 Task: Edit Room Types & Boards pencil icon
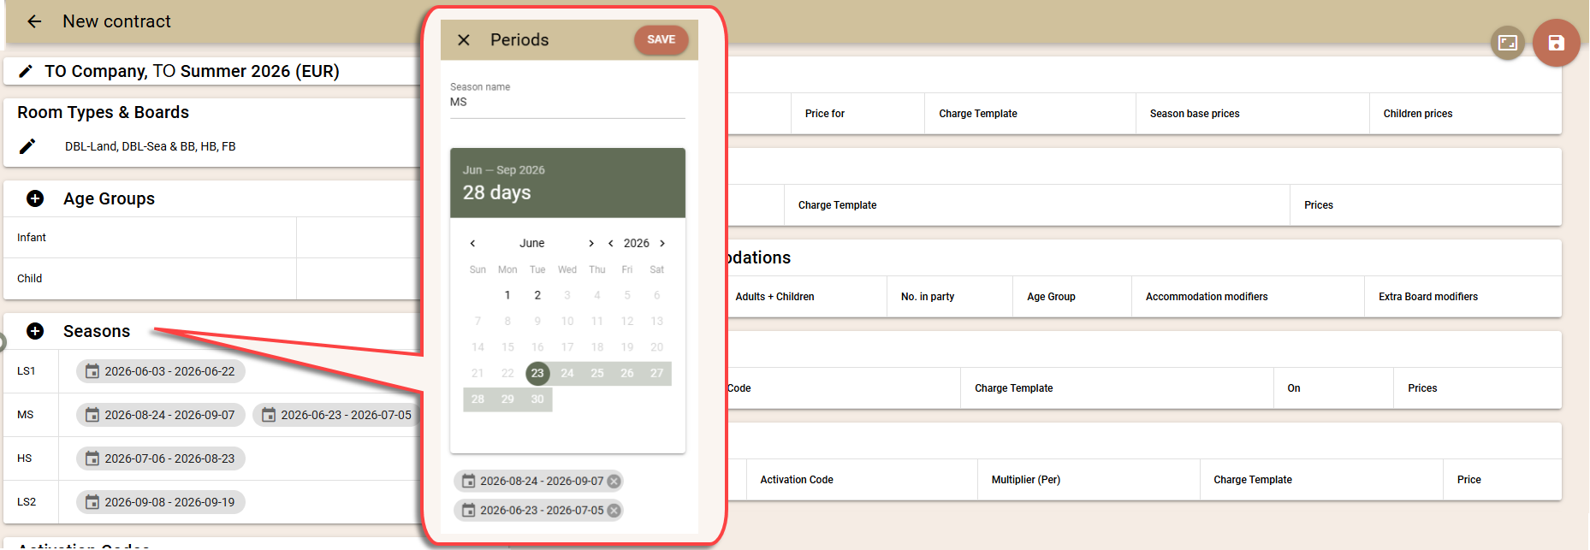tap(27, 146)
